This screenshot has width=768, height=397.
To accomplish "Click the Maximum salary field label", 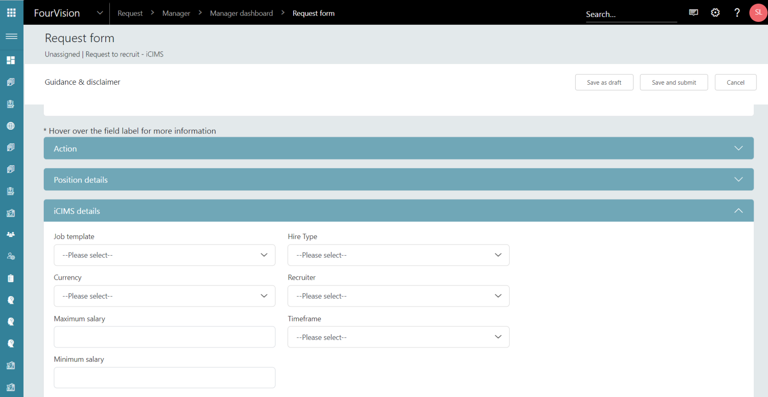I will point(79,319).
